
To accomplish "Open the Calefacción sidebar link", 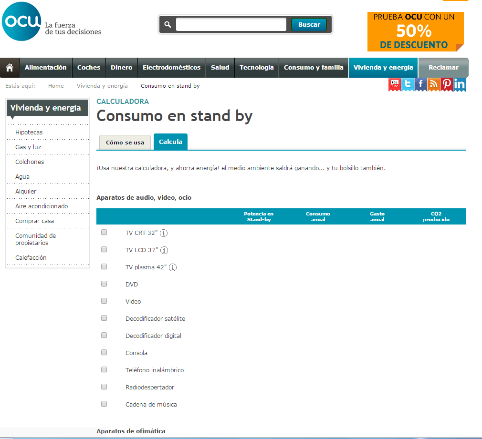I will (31, 257).
